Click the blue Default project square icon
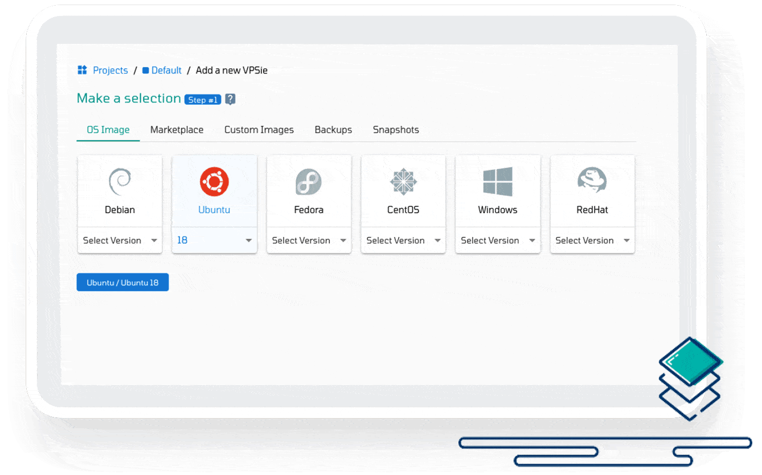Screen dimensions: 762x475 pyautogui.click(x=146, y=71)
